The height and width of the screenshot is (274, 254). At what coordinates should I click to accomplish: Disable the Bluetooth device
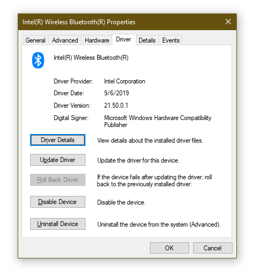pos(57,202)
